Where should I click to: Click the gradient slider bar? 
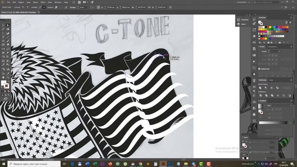coord(273,122)
